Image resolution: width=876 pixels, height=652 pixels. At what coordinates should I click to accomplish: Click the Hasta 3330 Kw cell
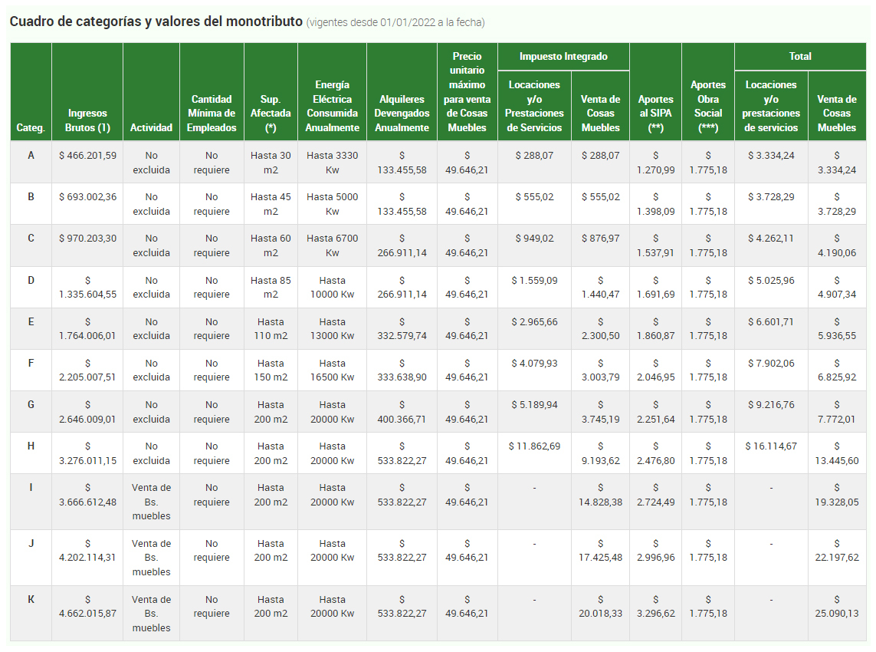click(332, 163)
